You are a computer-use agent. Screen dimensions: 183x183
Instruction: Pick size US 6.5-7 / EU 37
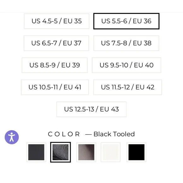(x=56, y=43)
